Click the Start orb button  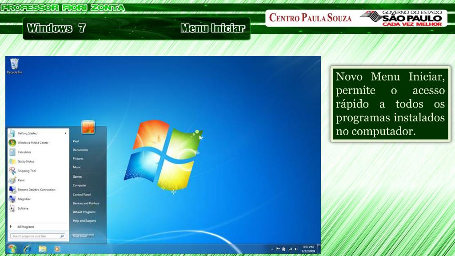click(x=12, y=249)
